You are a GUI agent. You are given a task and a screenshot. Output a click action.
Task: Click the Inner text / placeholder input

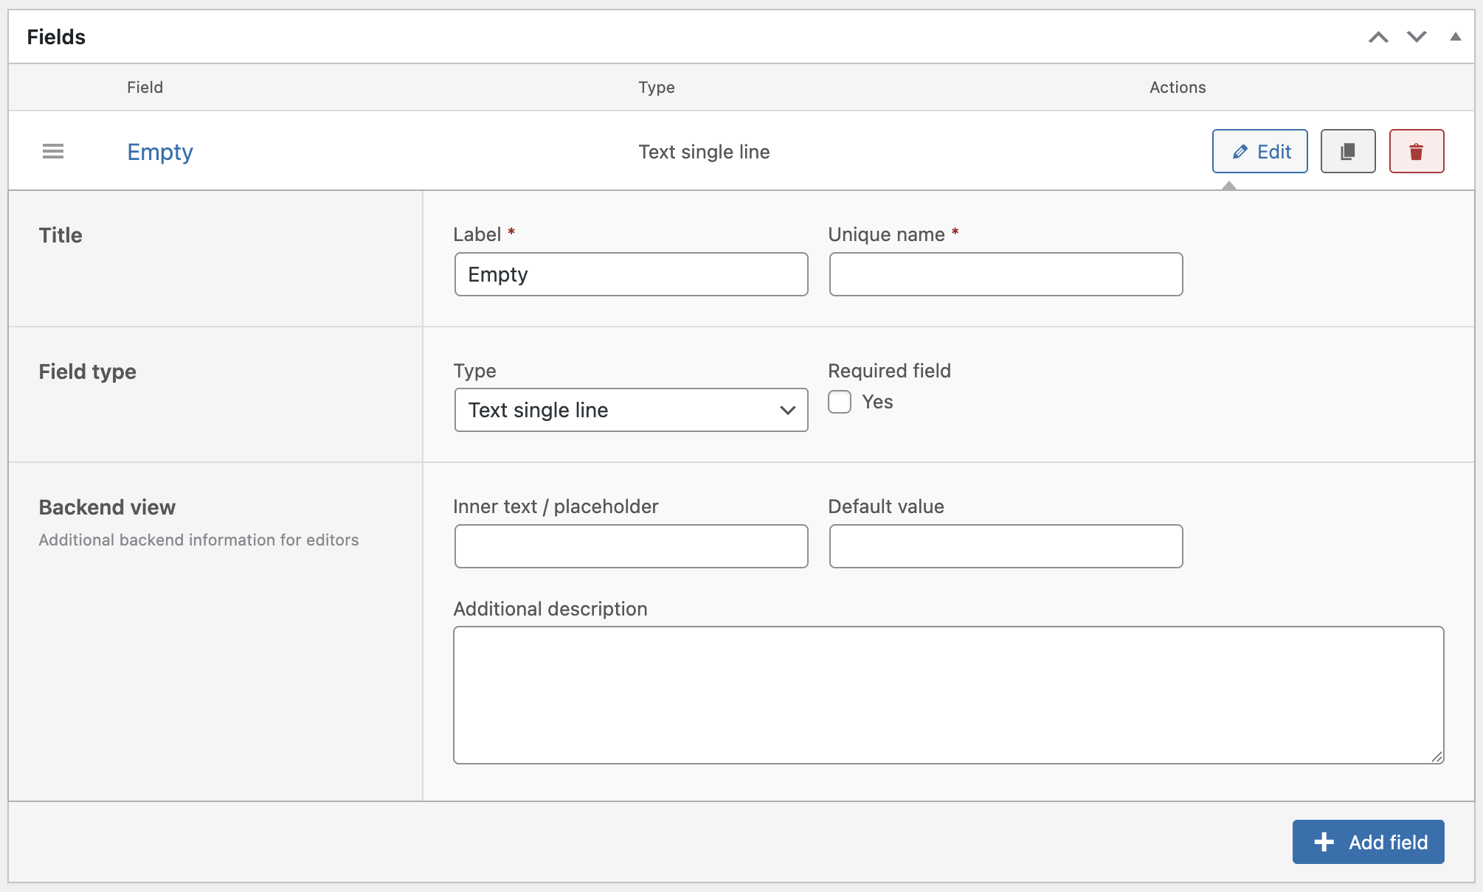point(631,546)
